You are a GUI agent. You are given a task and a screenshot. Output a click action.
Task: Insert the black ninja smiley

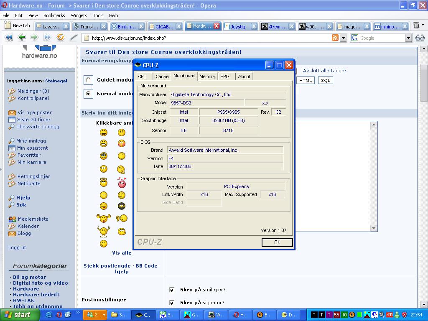pyautogui.click(x=122, y=206)
